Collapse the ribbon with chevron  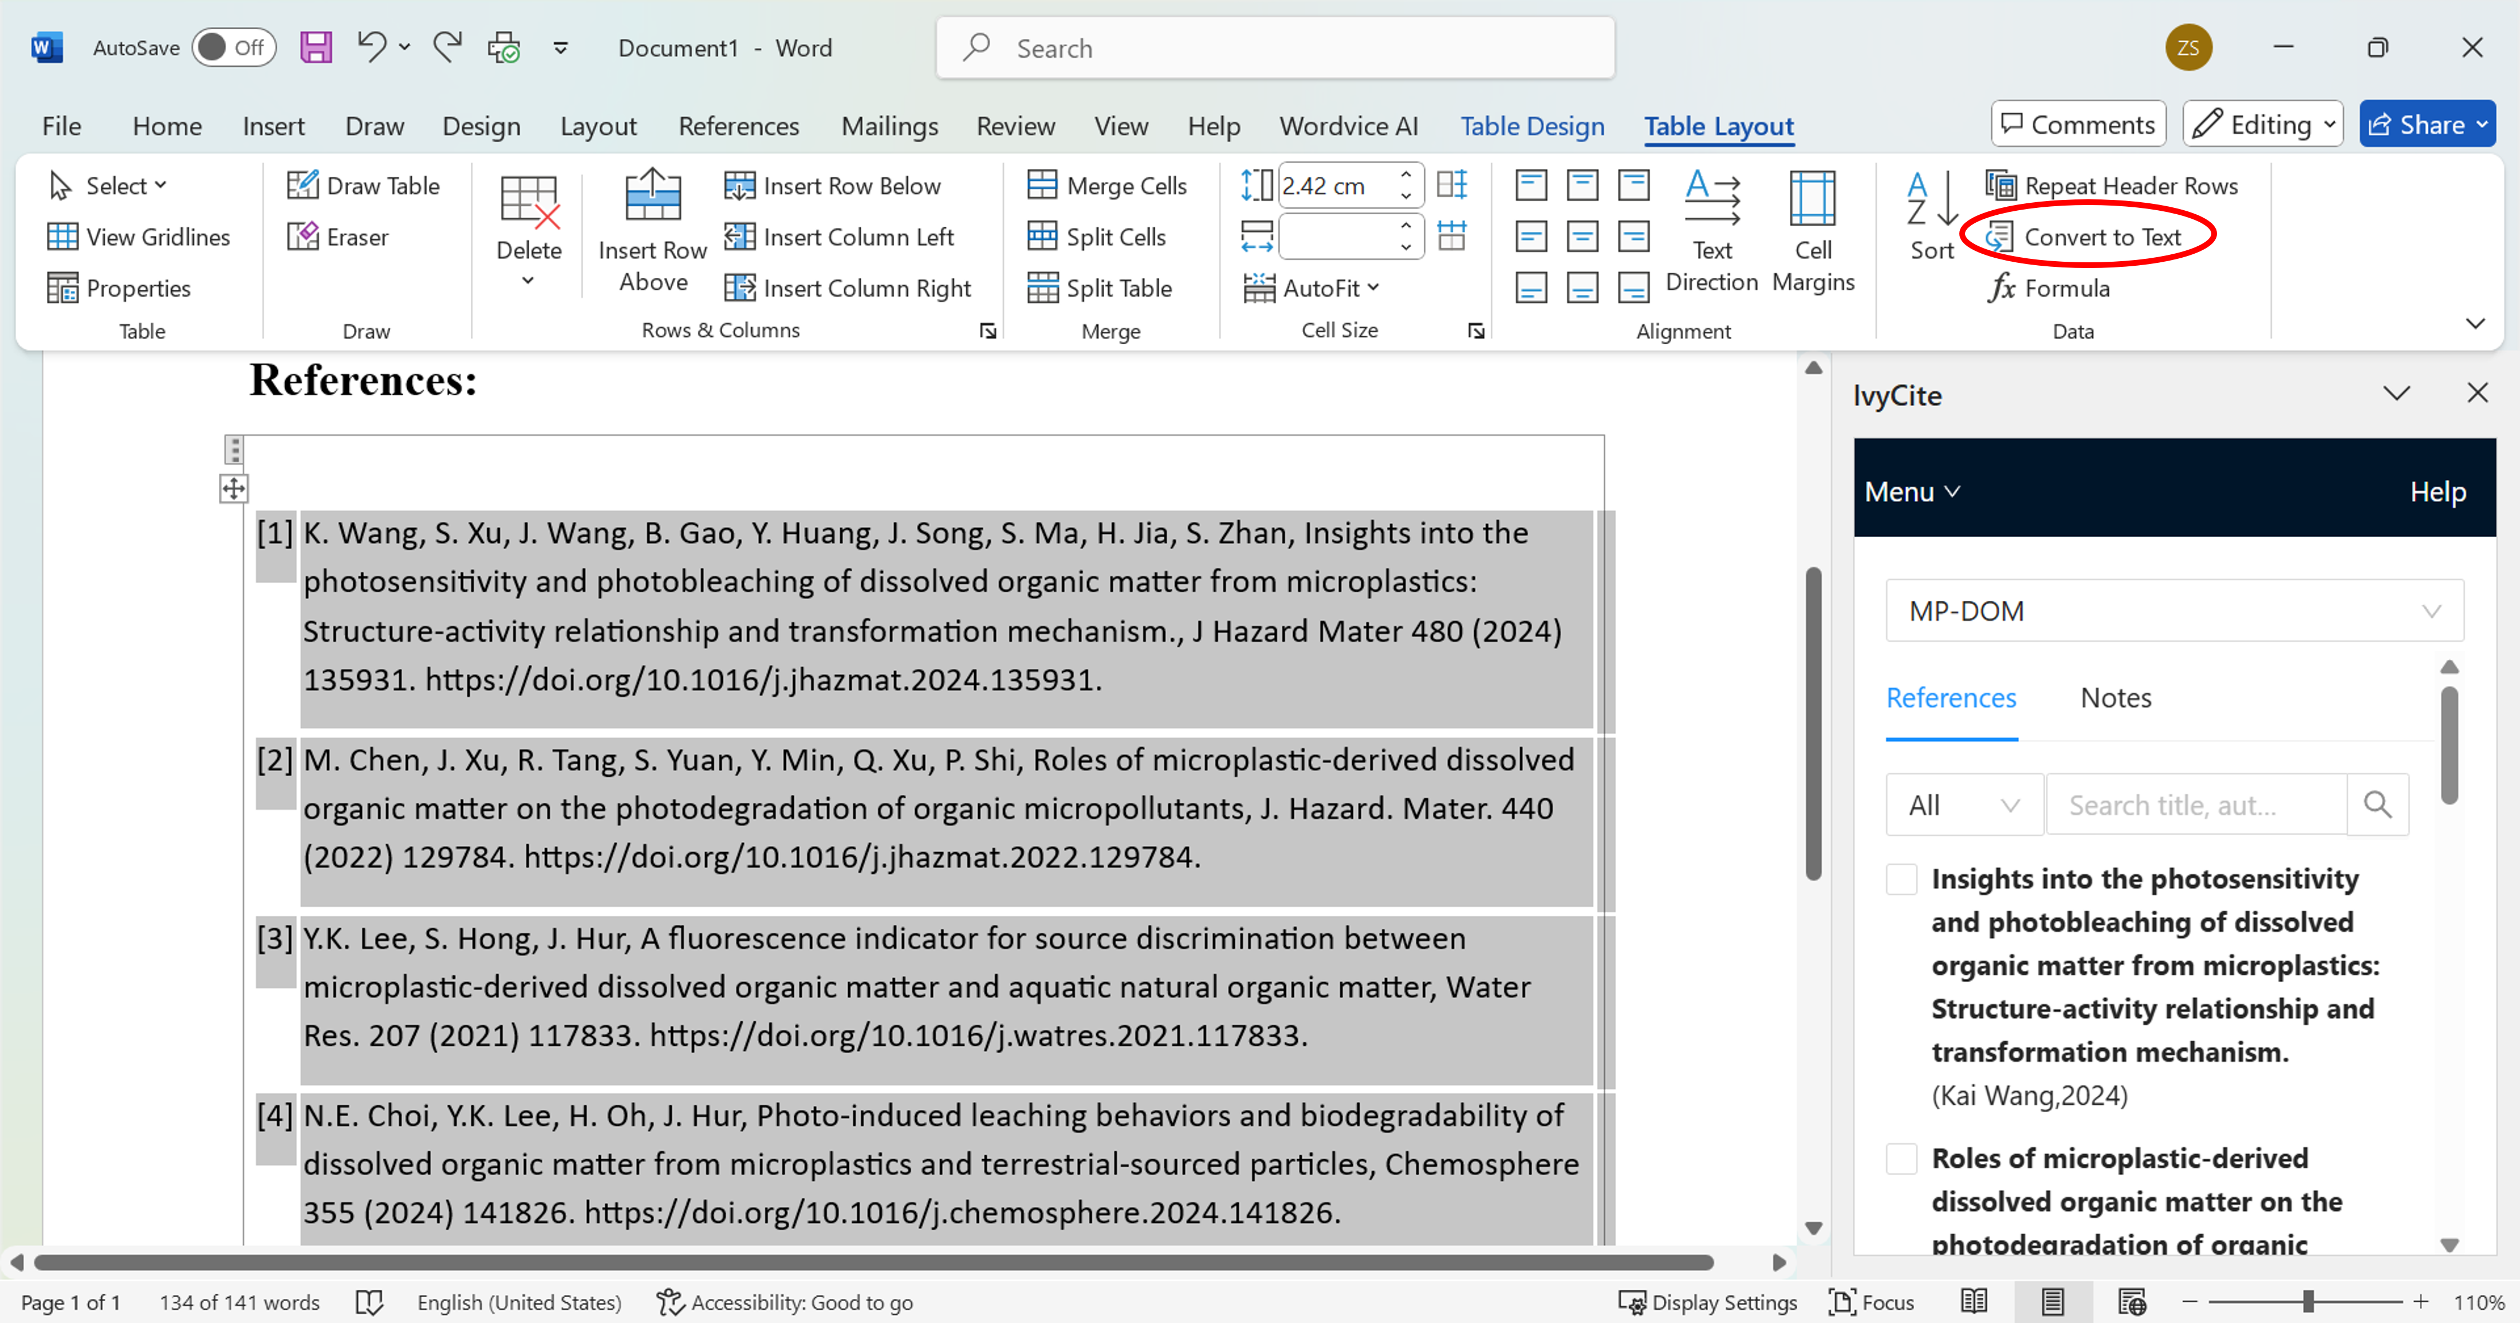2475,324
